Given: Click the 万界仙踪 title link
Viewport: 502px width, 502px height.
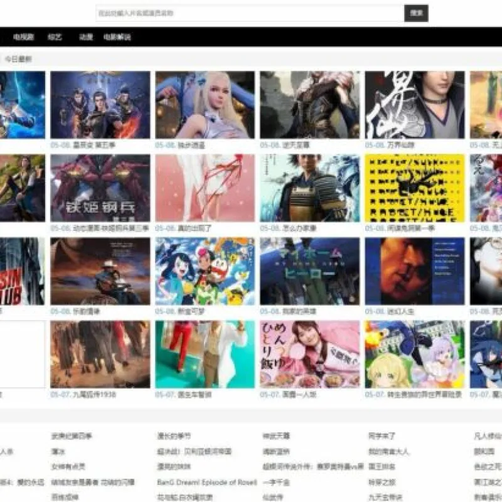Looking at the screenshot, I should tap(401, 145).
